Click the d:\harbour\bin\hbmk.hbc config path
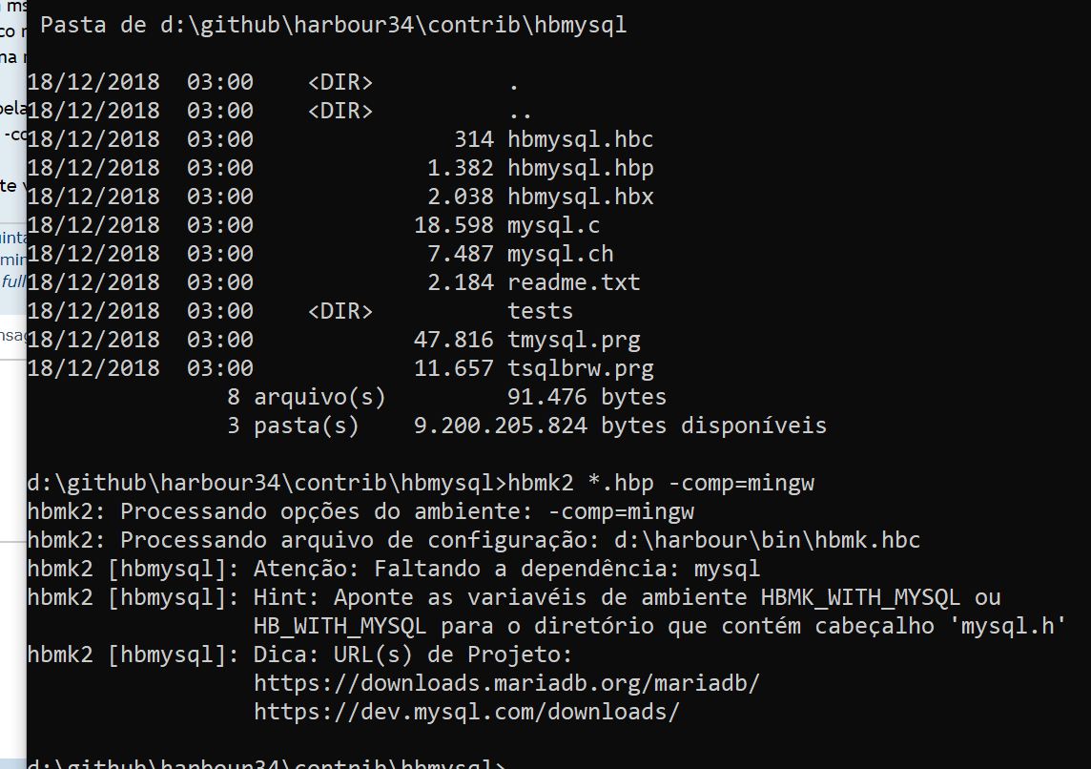Viewport: 1091px width, 769px height. [x=767, y=541]
